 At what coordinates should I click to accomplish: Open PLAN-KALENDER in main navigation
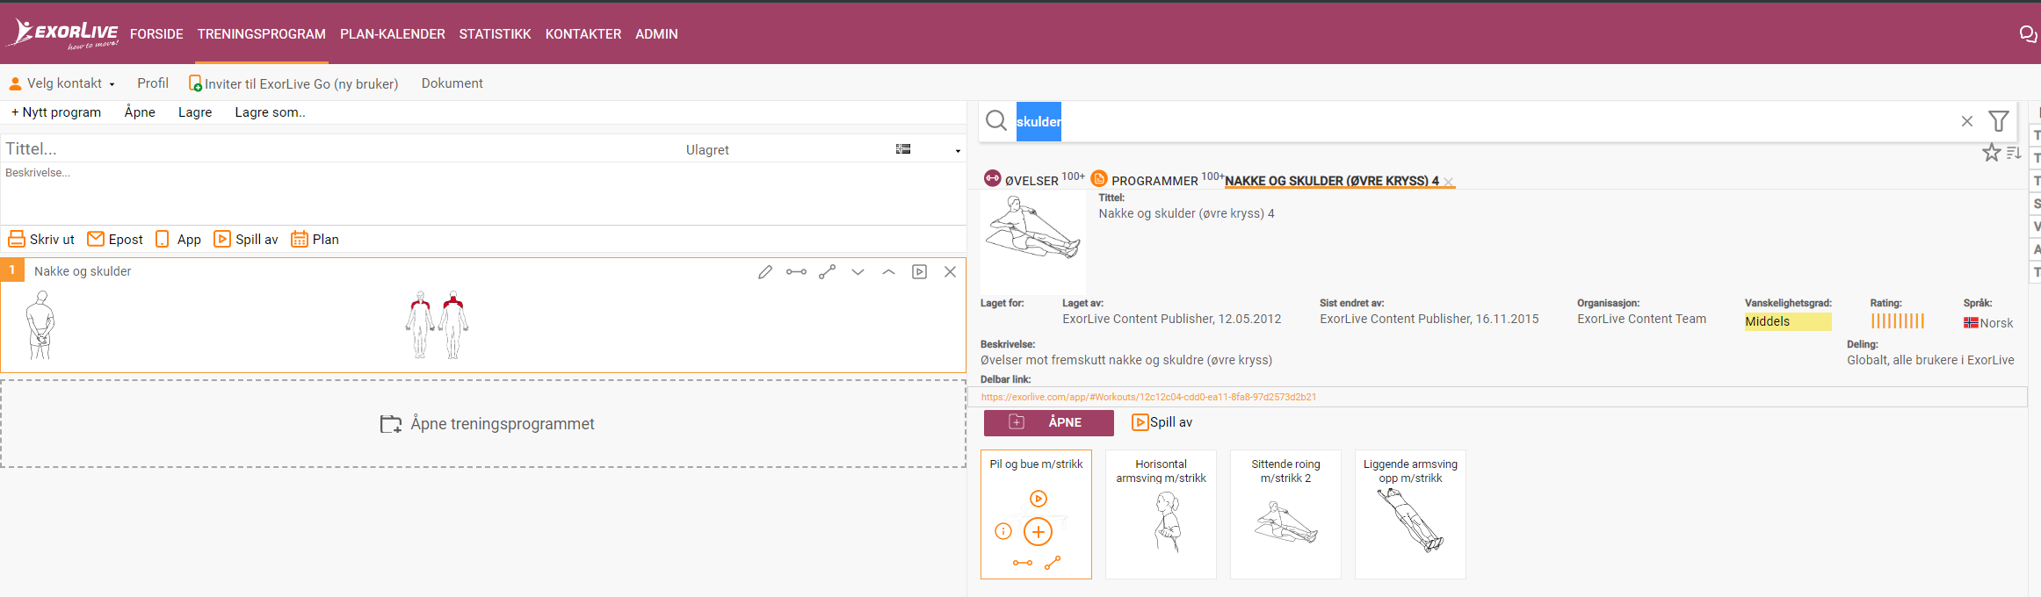[x=393, y=34]
